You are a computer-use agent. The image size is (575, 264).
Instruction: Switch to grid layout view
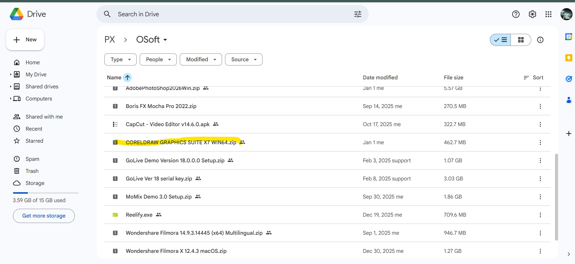pos(521,40)
